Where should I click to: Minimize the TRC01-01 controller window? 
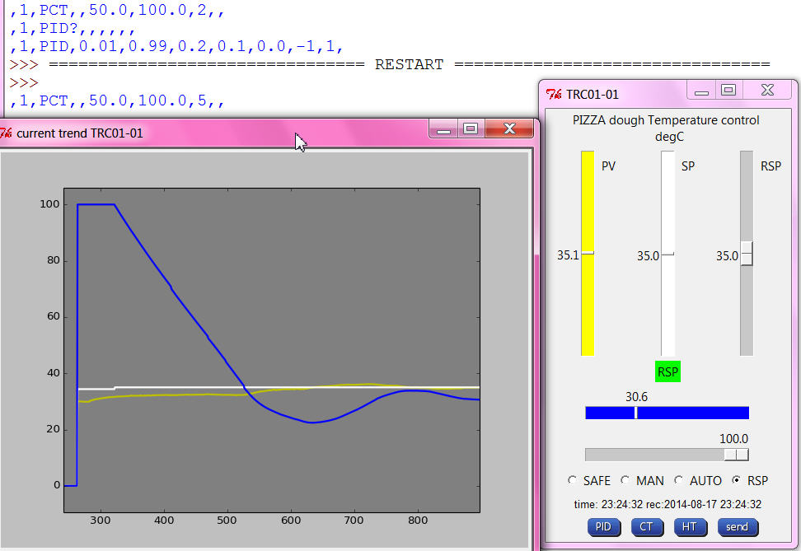click(x=701, y=90)
